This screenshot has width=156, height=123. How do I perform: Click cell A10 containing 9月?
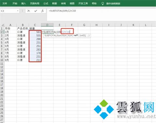[10, 60]
